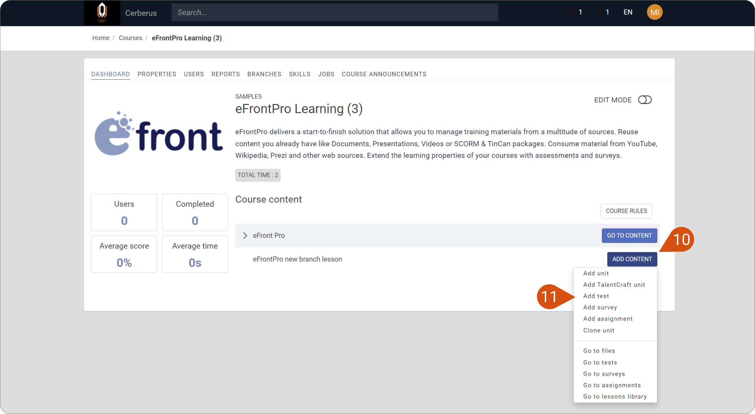
Task: Open the Add Content dropdown button
Action: coord(632,259)
